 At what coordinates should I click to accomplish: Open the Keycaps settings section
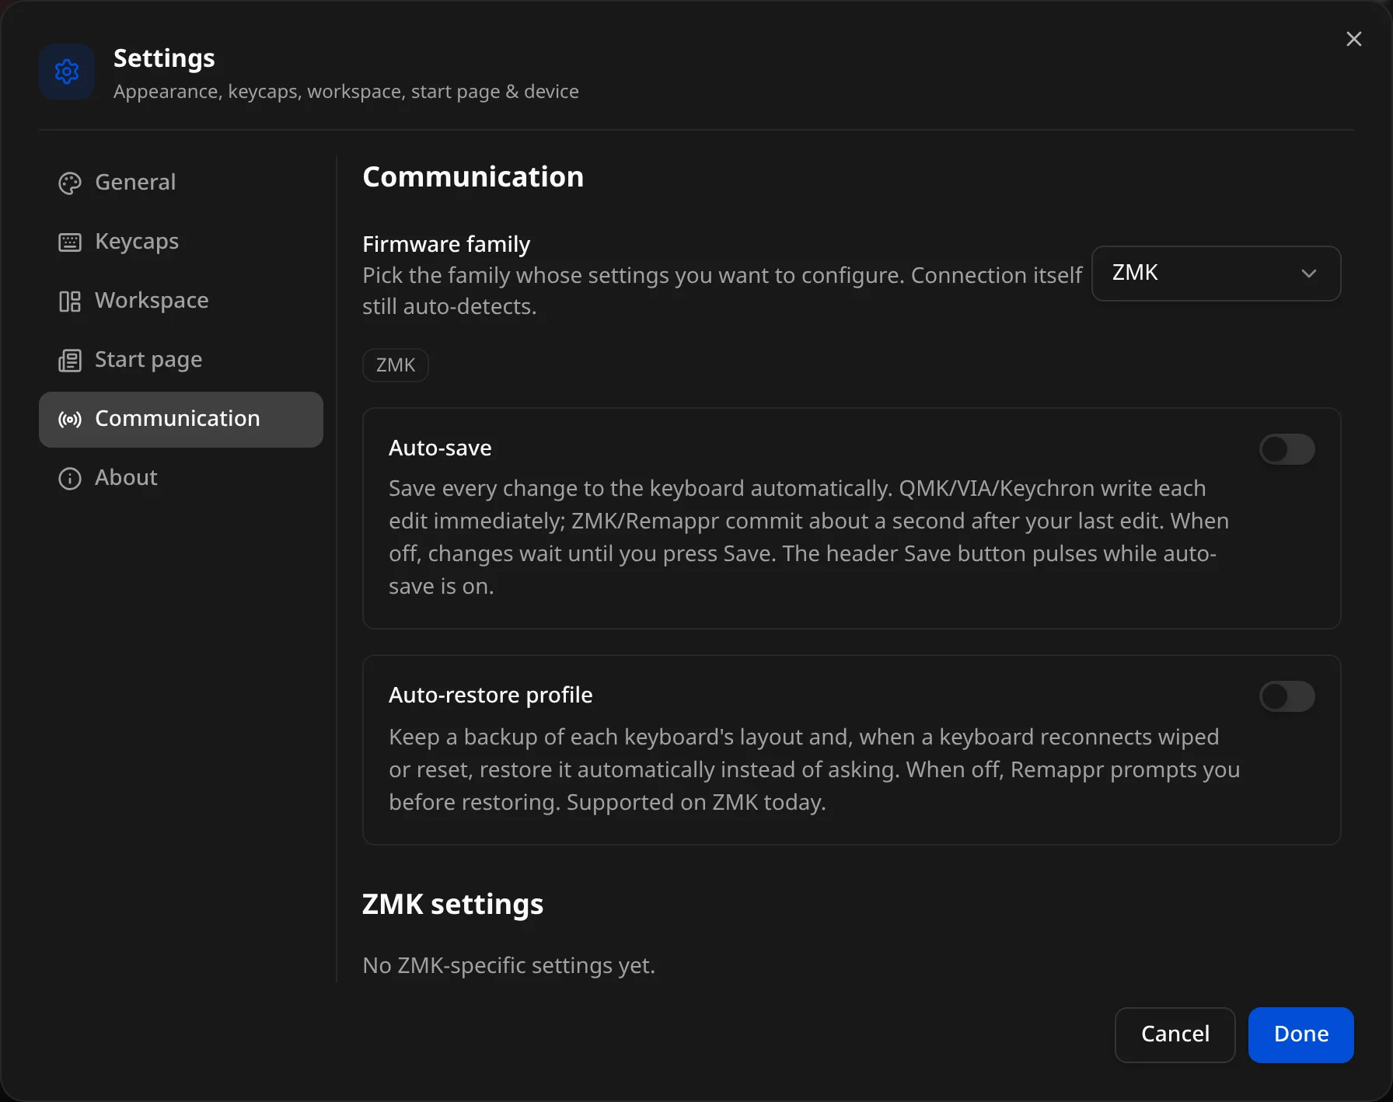coord(181,242)
